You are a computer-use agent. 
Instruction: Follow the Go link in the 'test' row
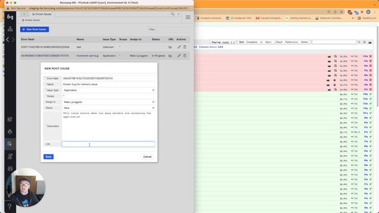(170, 47)
